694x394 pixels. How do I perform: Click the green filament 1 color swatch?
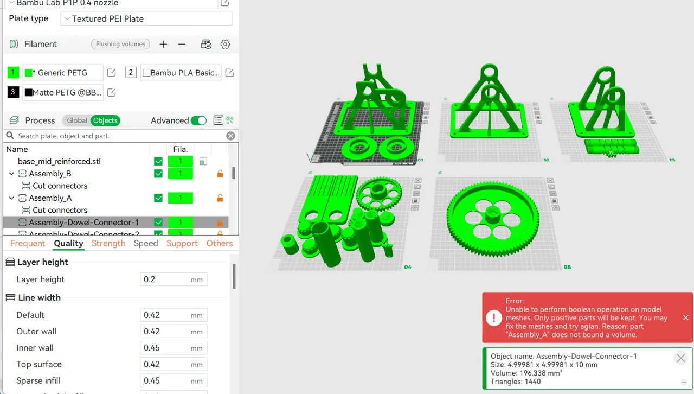14,73
